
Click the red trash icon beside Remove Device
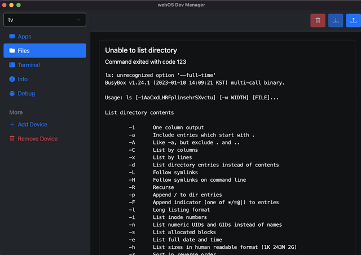pyautogui.click(x=12, y=139)
